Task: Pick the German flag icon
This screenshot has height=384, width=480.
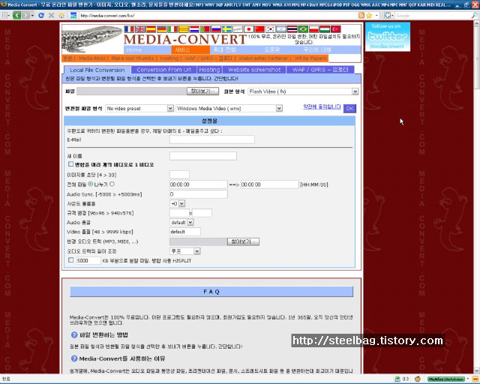Action: click(162, 29)
